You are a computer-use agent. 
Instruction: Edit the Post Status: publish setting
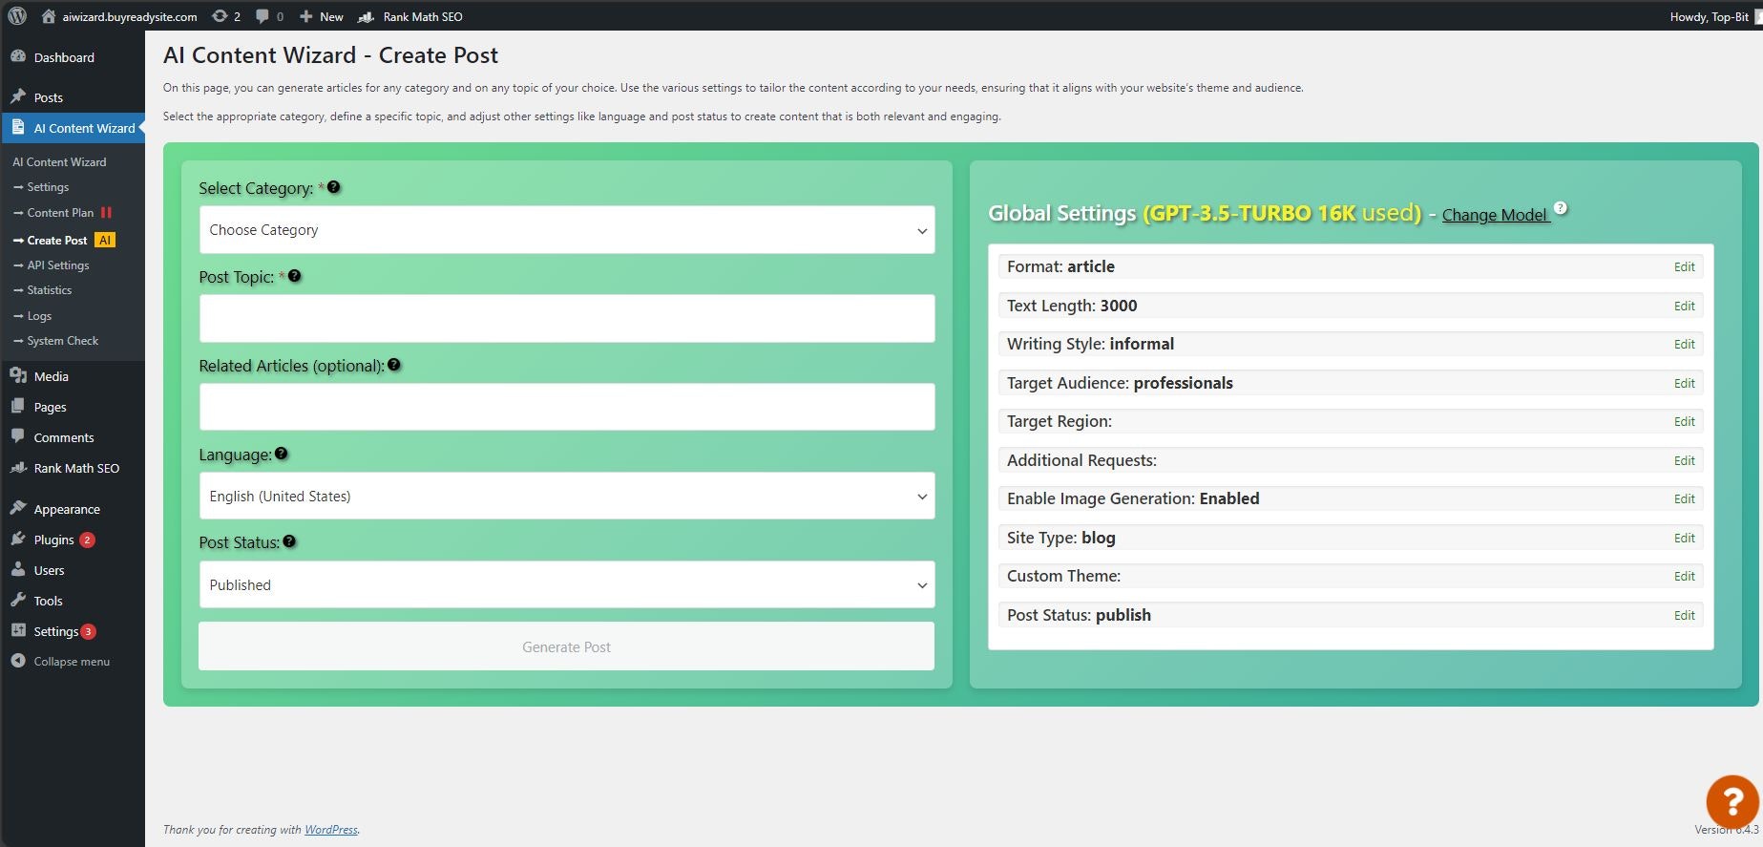pyautogui.click(x=1684, y=615)
